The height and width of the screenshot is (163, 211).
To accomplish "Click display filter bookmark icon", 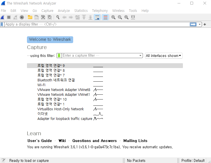I will 2,24.
